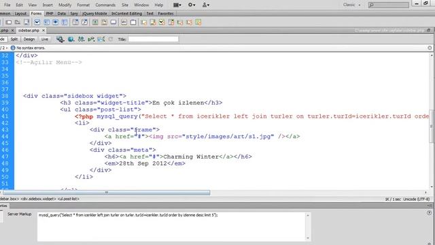Switch Insert bar to PHP tab
This screenshot has width=435, height=245.
(50, 14)
